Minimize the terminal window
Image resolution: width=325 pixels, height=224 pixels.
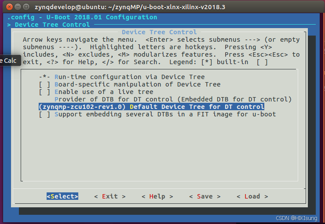[18, 7]
